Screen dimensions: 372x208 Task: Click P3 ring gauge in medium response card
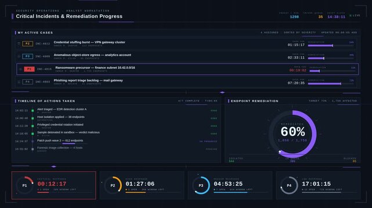pos(201,185)
